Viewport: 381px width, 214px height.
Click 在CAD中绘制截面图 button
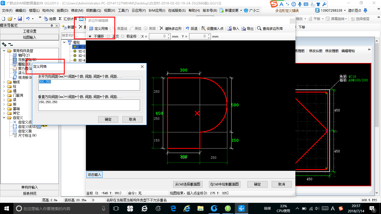coord(225,184)
